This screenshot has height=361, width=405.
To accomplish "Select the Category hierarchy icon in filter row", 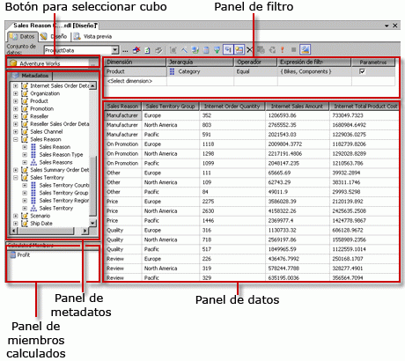I will tap(173, 71).
